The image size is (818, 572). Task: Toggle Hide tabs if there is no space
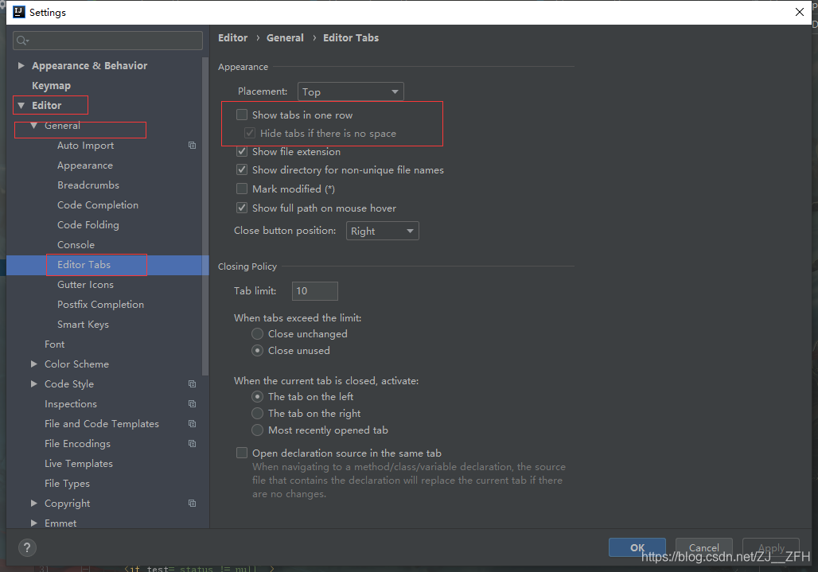(250, 133)
